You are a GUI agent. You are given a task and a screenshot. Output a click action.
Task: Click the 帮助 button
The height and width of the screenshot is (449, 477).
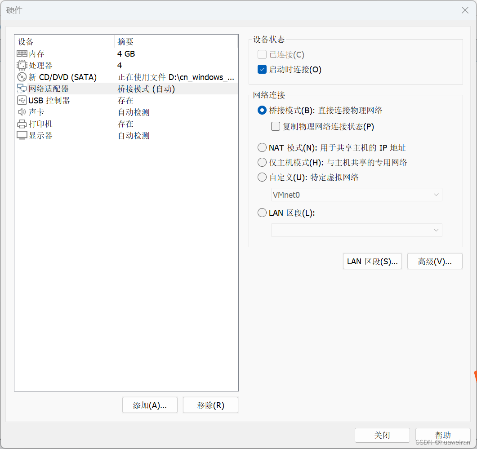443,435
